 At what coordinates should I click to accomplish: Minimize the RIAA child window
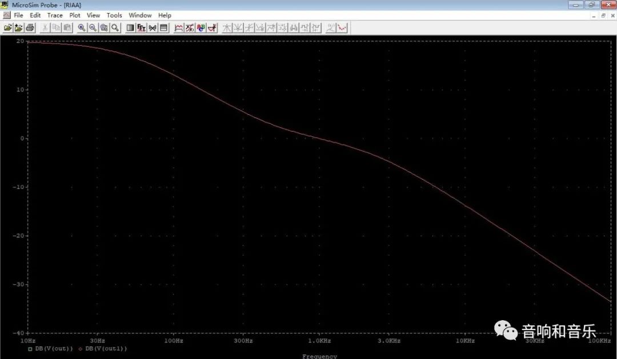[x=594, y=16]
